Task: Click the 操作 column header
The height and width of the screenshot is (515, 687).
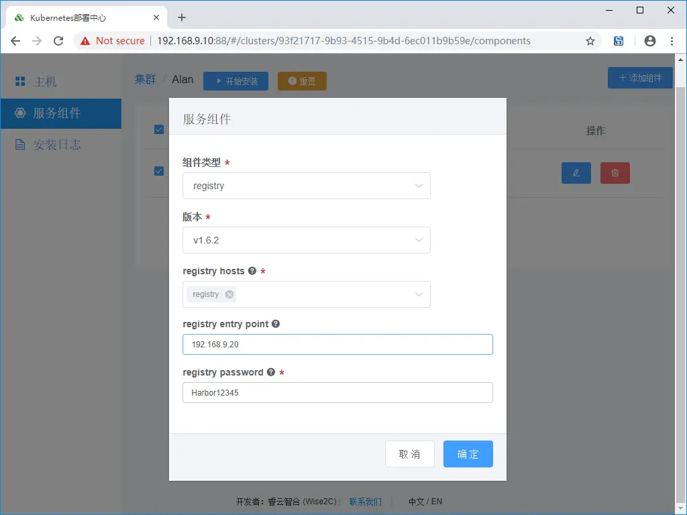Action: point(596,131)
